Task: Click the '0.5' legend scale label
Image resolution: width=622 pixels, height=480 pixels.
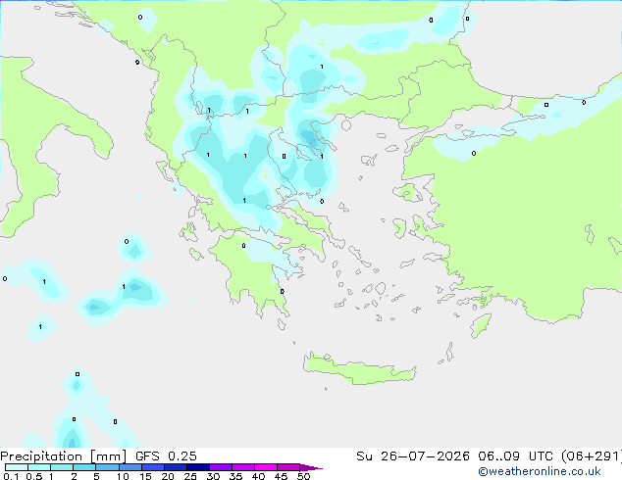Action: tap(34, 476)
